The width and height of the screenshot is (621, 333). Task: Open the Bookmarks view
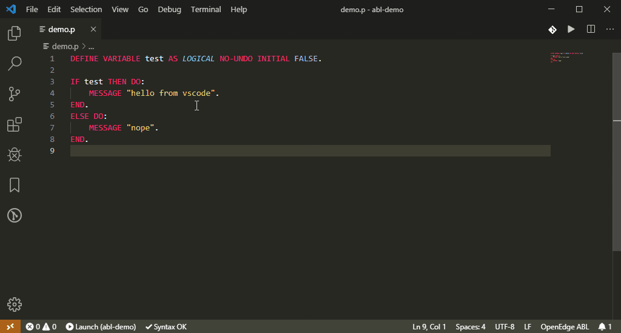coord(15,185)
